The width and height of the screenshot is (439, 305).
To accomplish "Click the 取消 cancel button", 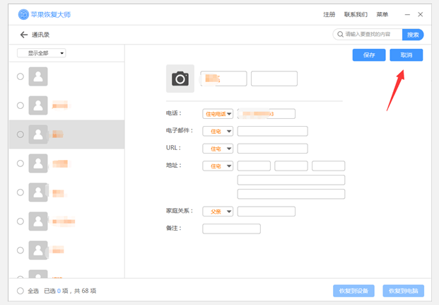I will click(x=406, y=55).
